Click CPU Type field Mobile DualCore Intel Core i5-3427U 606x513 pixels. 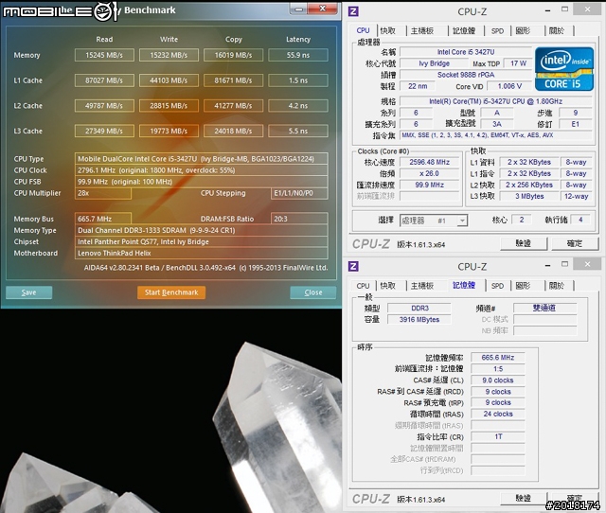point(202,159)
